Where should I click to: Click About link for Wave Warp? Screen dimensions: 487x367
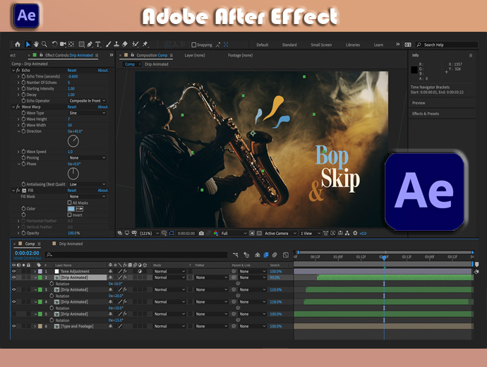point(103,107)
